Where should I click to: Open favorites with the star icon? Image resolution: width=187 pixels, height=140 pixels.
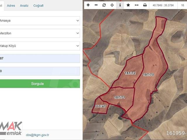coord(128,5)
